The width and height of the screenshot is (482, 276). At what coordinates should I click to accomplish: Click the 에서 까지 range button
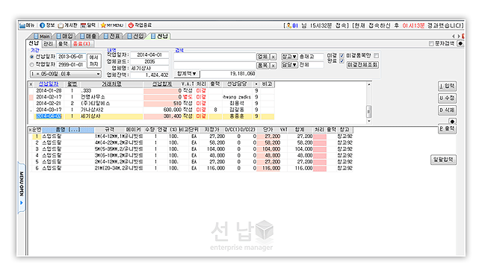93,60
